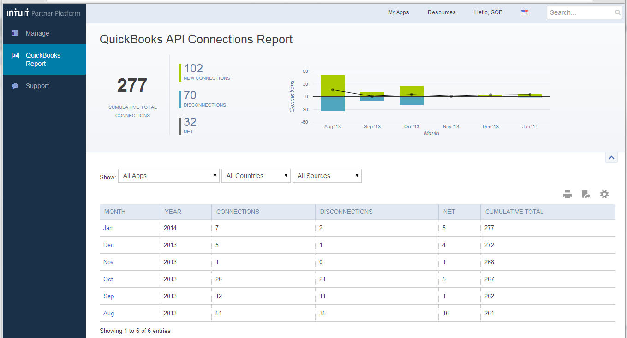
Task: Sort by the NET column header
Action: [x=460, y=212]
